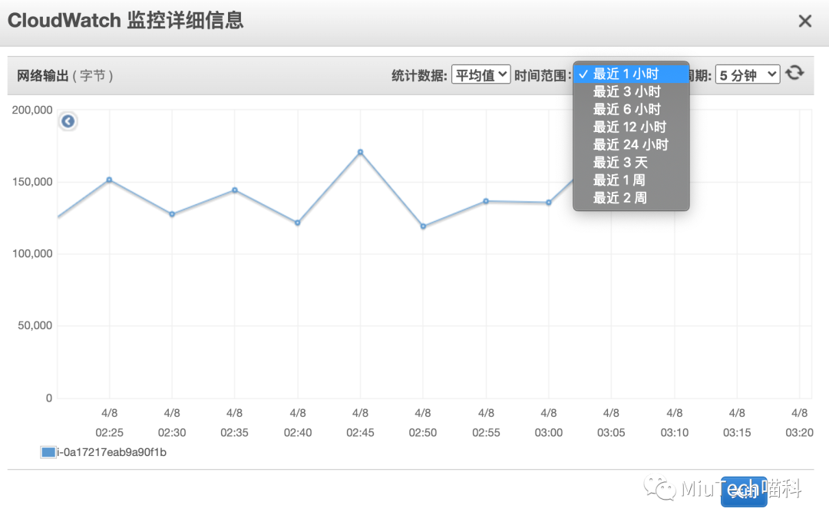Click the back arrow chart navigation icon
The image size is (829, 525).
(68, 121)
